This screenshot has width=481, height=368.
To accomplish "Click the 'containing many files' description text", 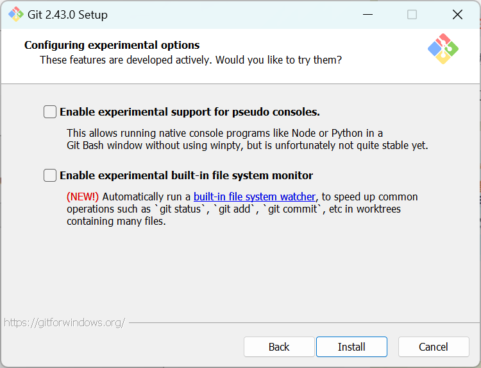I will tap(116, 222).
